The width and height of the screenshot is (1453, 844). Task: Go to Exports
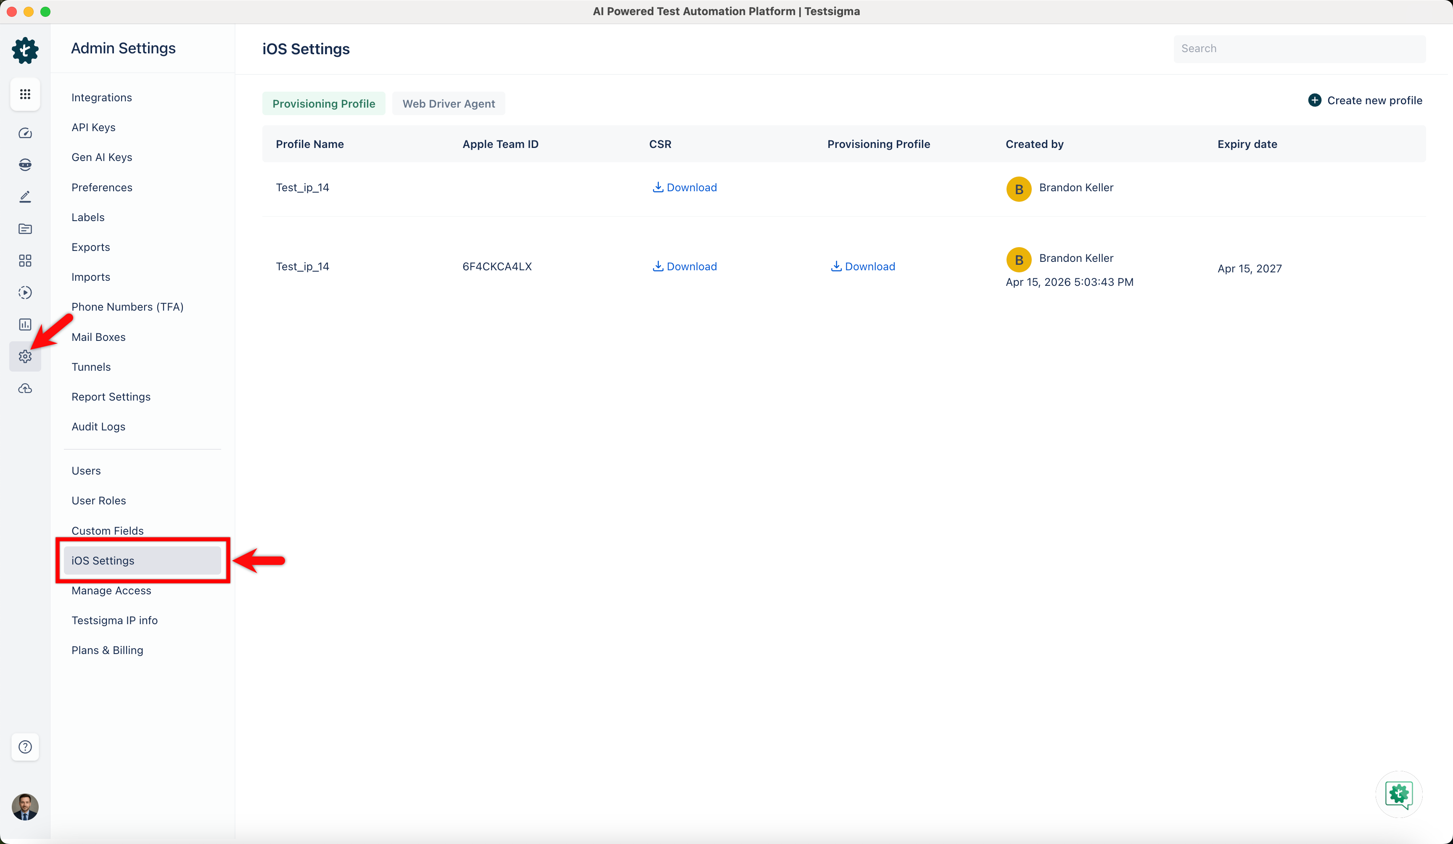pos(90,247)
